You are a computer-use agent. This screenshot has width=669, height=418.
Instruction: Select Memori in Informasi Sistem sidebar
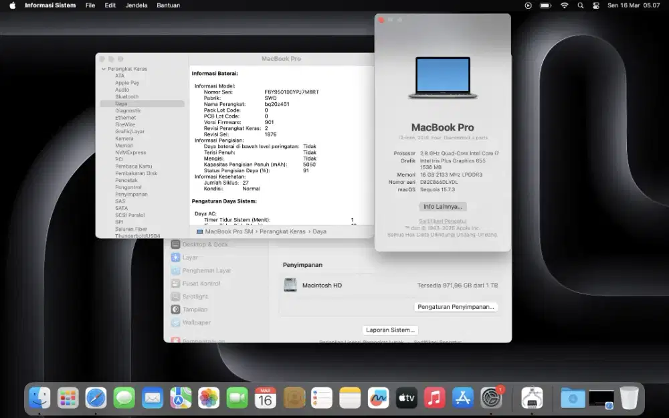coord(124,145)
